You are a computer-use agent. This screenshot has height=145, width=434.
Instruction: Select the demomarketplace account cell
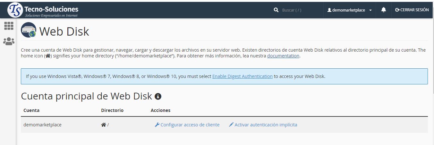point(42,125)
